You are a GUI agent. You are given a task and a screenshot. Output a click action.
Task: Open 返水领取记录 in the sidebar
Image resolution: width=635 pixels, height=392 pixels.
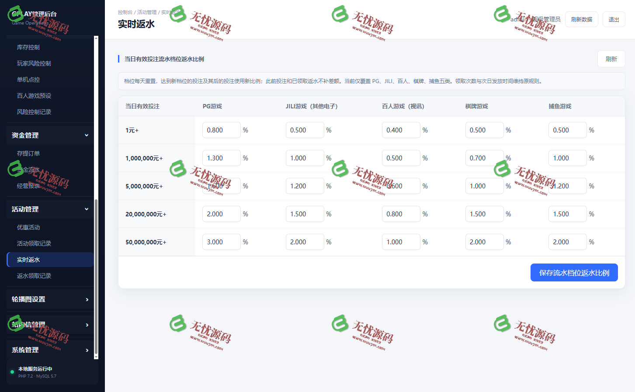click(50, 276)
